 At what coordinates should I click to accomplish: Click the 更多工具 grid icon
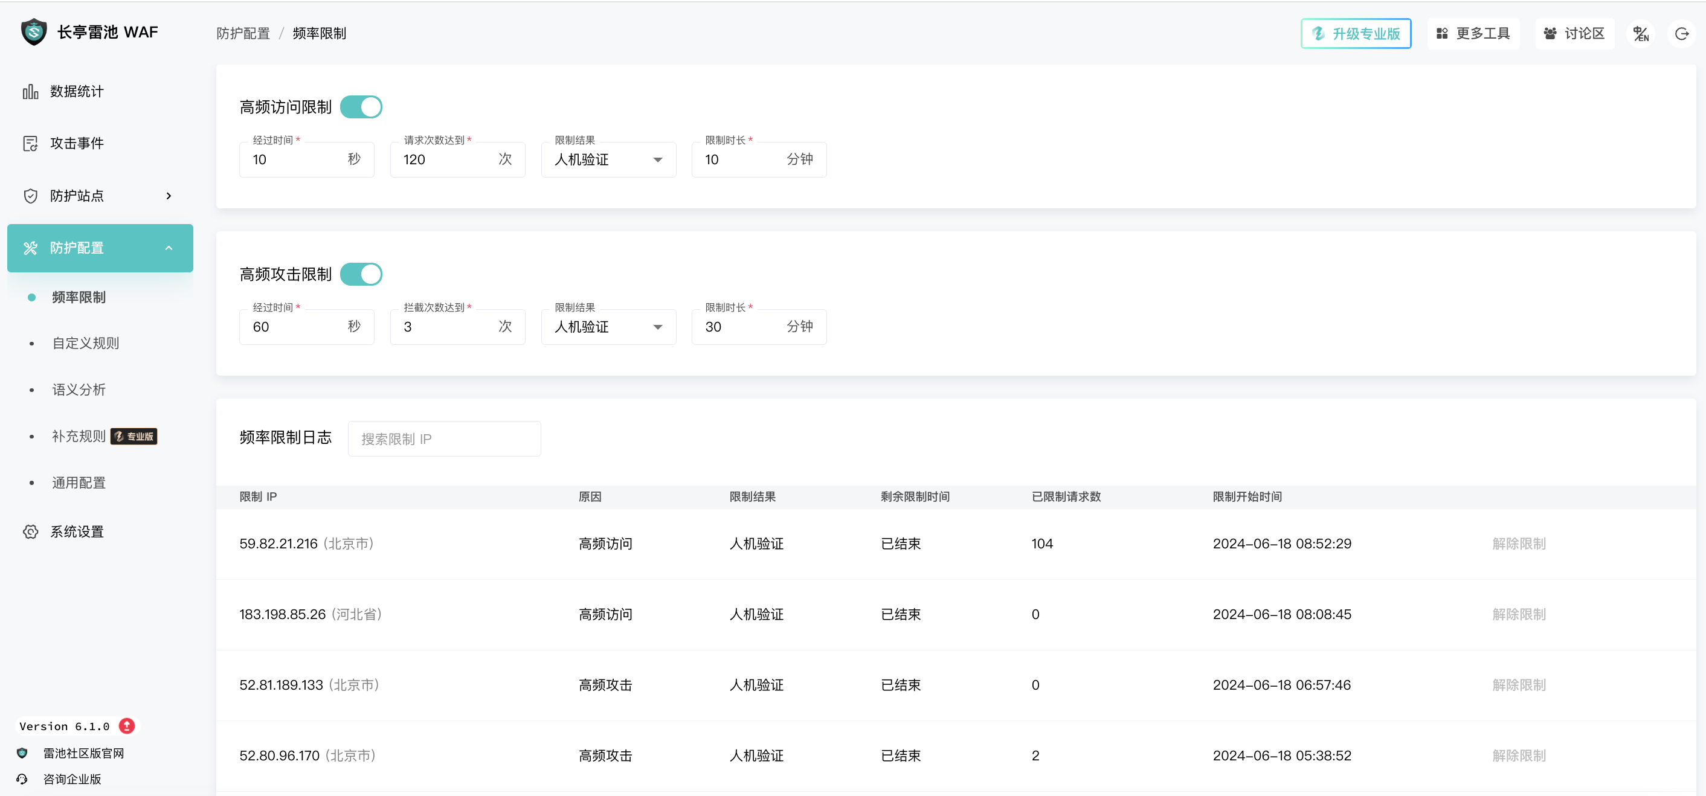pyautogui.click(x=1442, y=34)
